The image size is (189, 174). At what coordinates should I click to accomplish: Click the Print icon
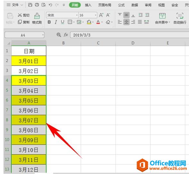coord(37,5)
